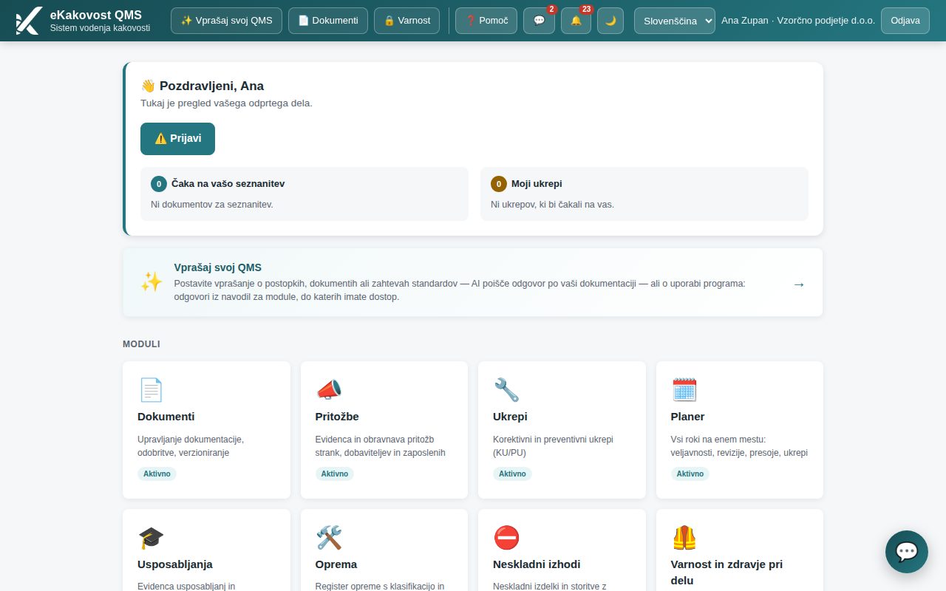Open the Vprašaj svoj QMS banner title
This screenshot has height=591, width=946.
(218, 267)
